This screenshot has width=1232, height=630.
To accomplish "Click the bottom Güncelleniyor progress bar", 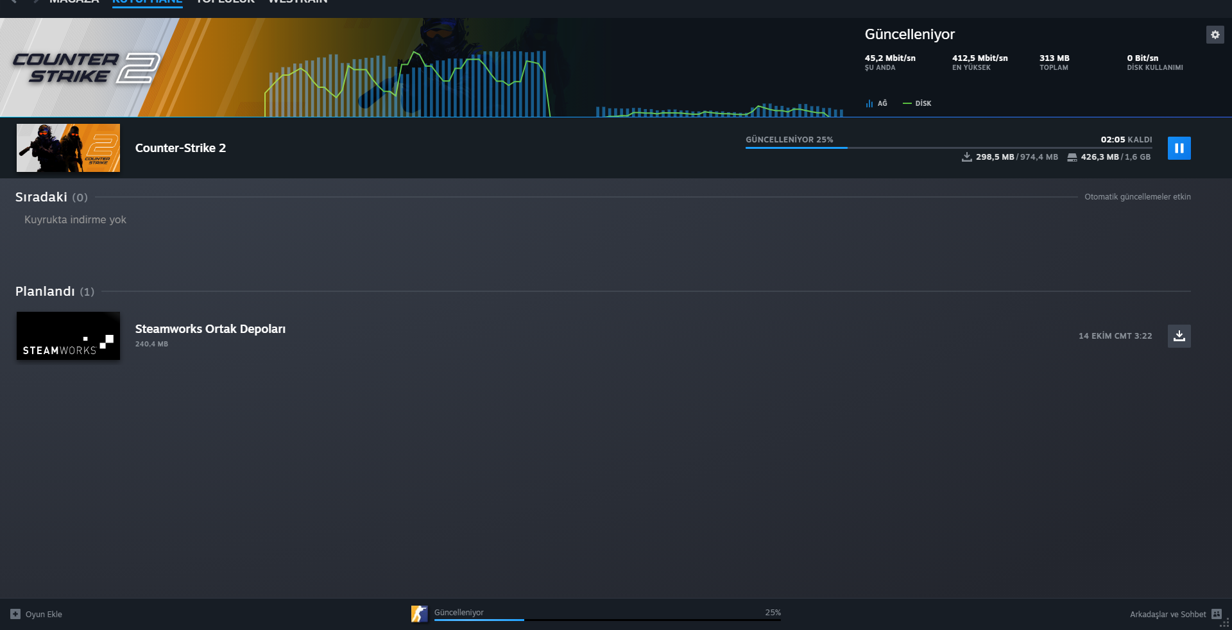I will coord(608,620).
